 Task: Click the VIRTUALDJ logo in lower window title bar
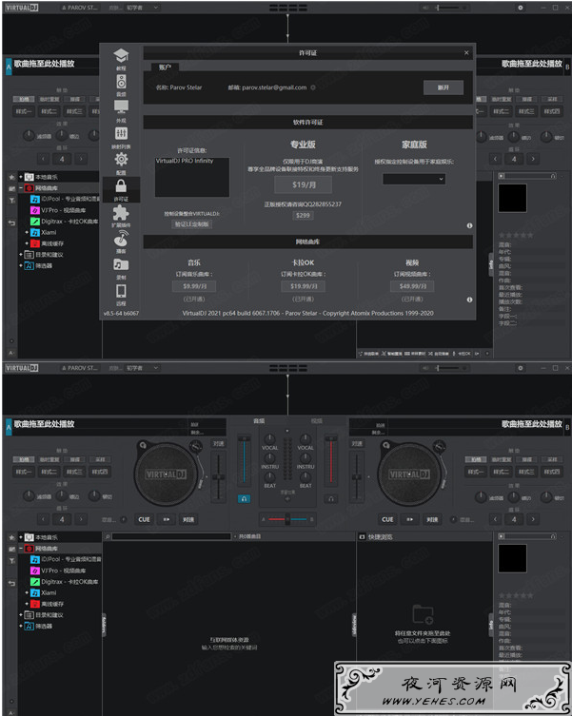click(22, 368)
